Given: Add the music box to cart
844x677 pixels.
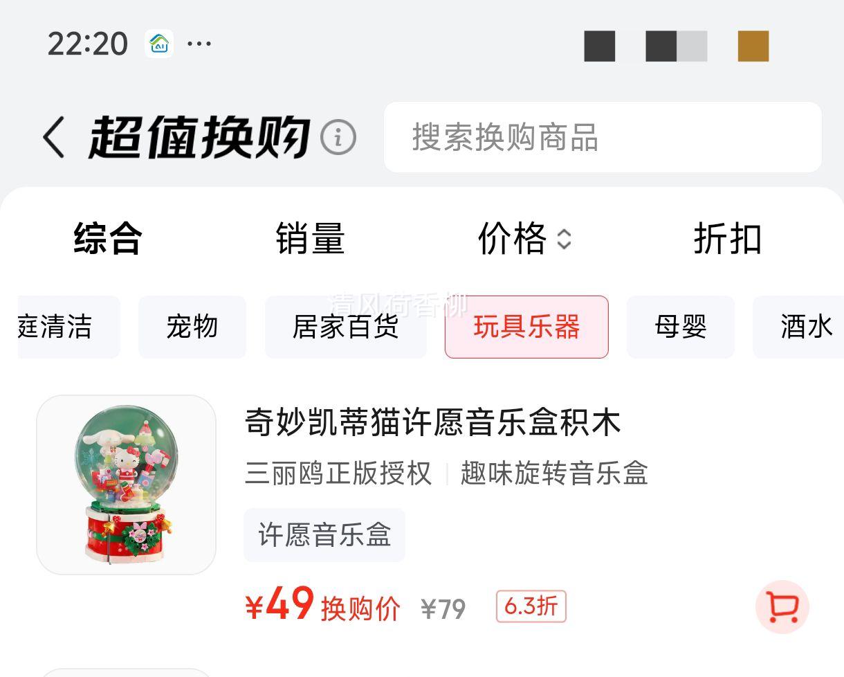Looking at the screenshot, I should (x=782, y=607).
